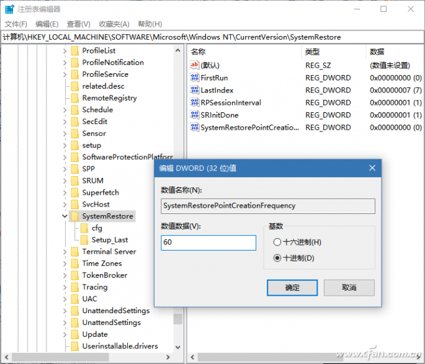Image resolution: width=425 pixels, height=364 pixels.
Task: Expand the Time Zones tree node
Action: 65,264
